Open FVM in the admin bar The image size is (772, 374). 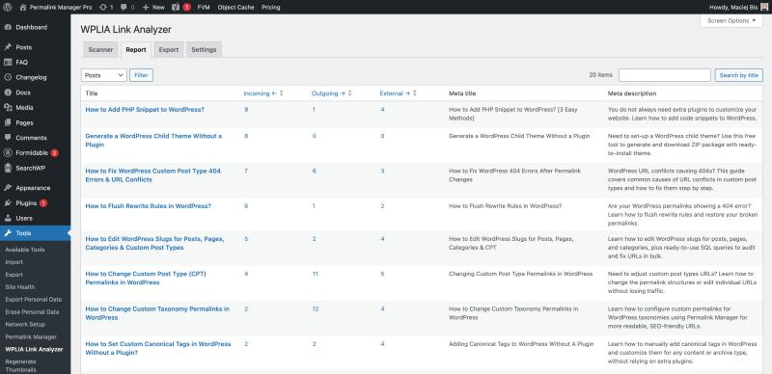204,8
